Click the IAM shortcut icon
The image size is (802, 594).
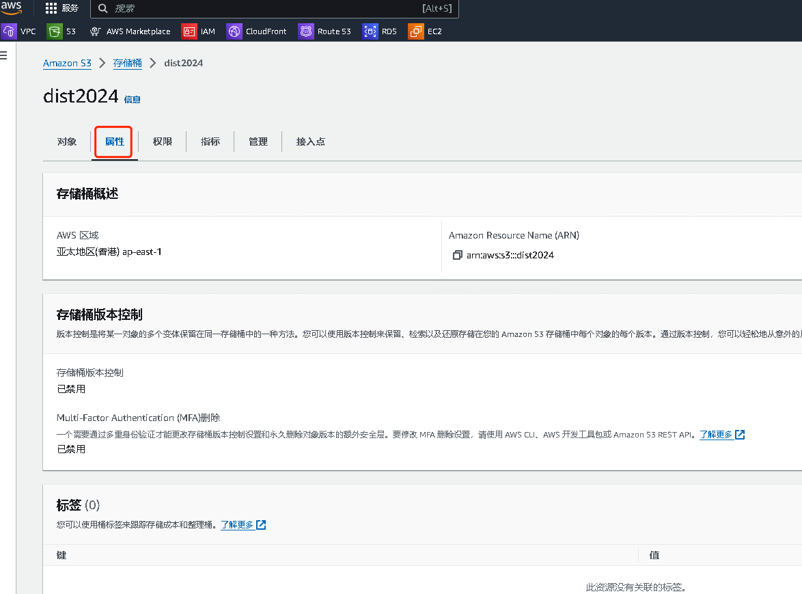(x=189, y=31)
